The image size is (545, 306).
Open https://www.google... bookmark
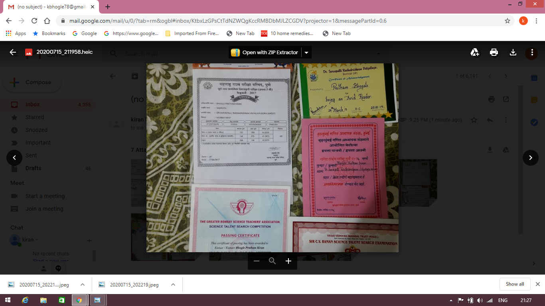pos(131,33)
